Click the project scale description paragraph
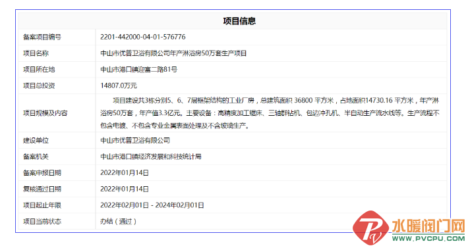 pyautogui.click(x=270, y=113)
